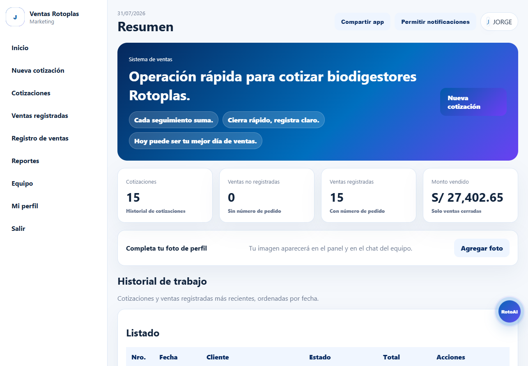
Task: Click the Cliente column header
Action: pyautogui.click(x=218, y=357)
